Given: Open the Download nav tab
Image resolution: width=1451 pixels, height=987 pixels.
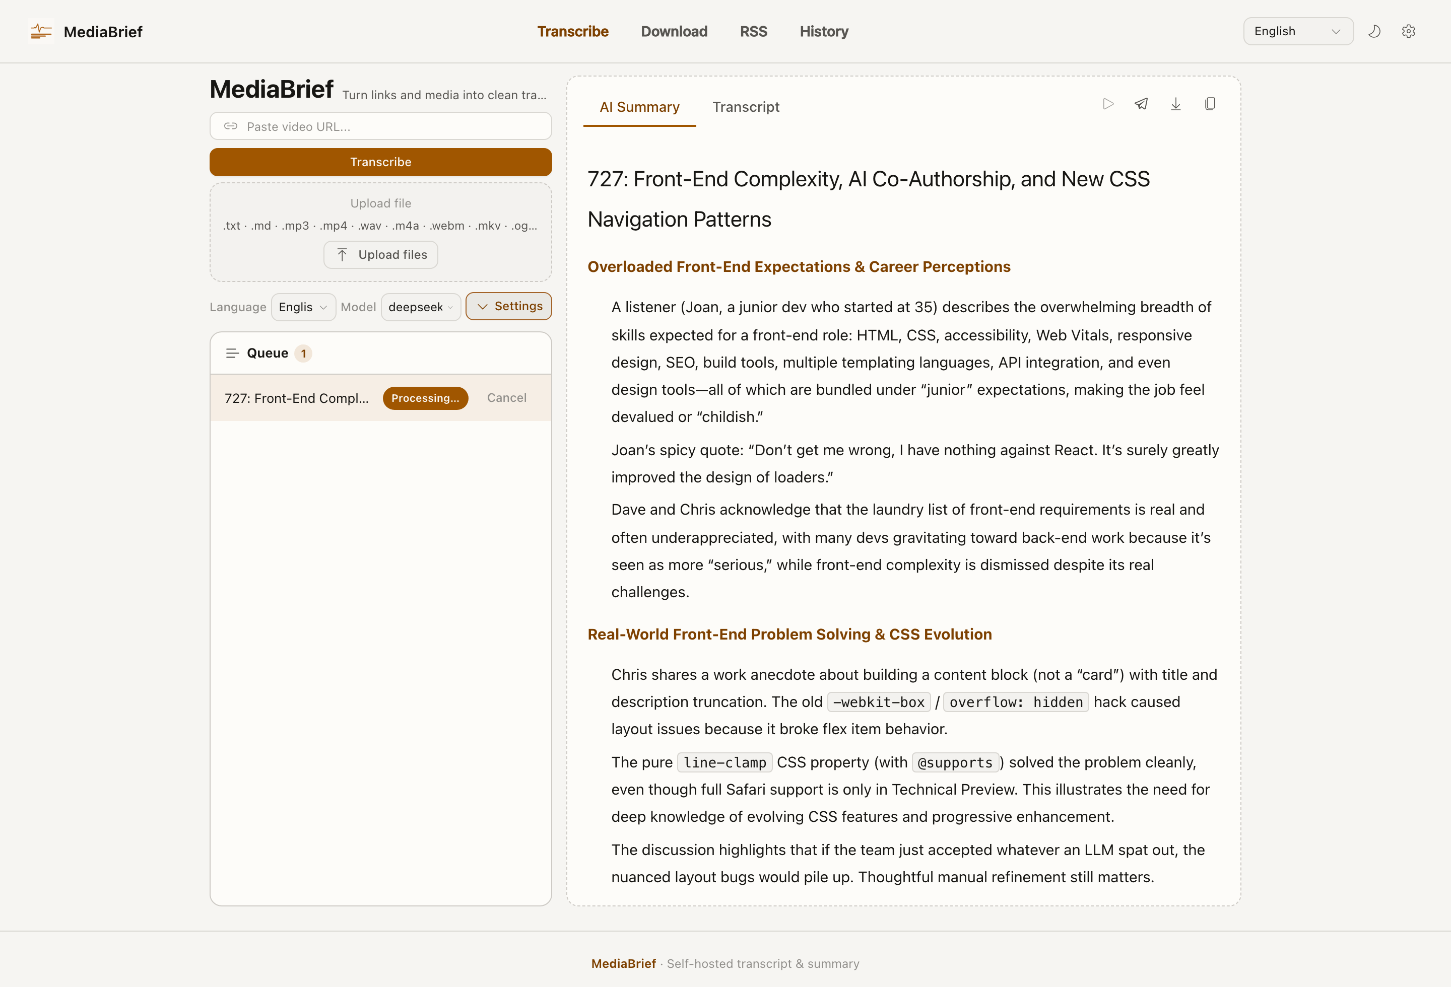Looking at the screenshot, I should [x=674, y=31].
